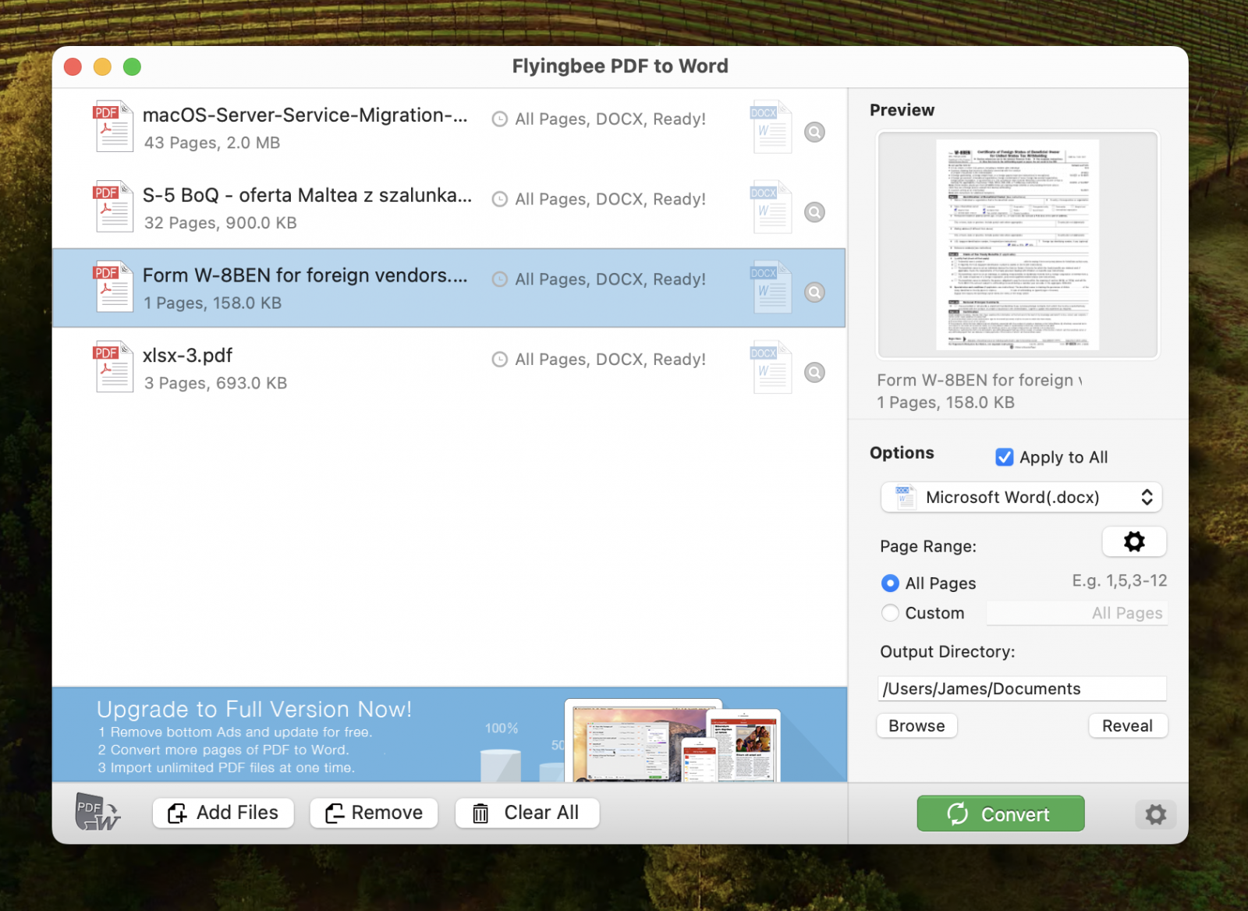Click preview thumbnail of Form W-8BEN
Viewport: 1248px width, 911px height.
pos(1018,244)
